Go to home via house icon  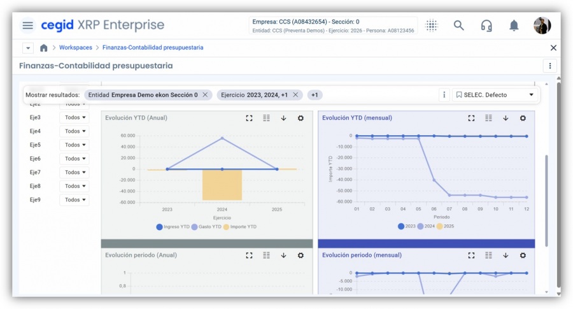44,48
